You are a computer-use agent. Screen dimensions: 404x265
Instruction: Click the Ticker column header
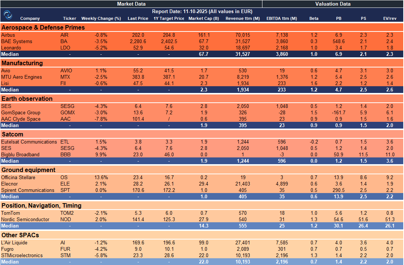coord(69,18)
